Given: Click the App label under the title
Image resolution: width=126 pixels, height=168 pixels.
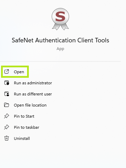Looking at the screenshot, I should [x=60, y=49].
